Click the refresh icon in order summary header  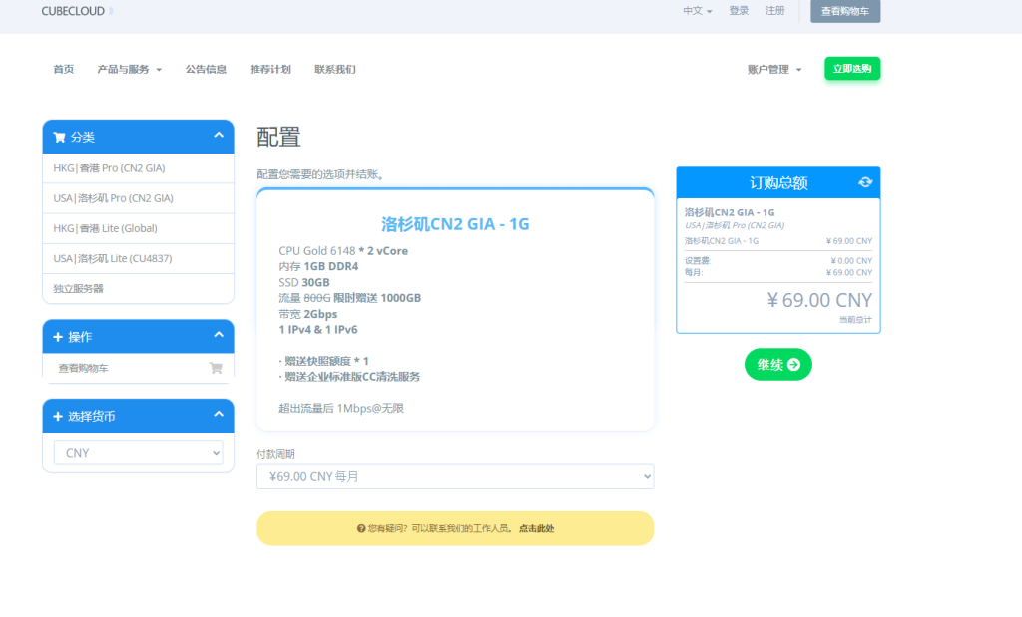click(x=864, y=182)
